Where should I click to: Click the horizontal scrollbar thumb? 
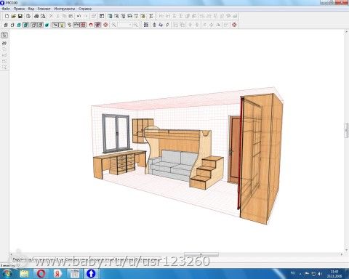click(201, 254)
